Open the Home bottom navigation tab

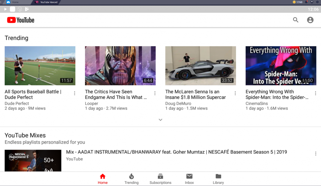pyautogui.click(x=103, y=179)
